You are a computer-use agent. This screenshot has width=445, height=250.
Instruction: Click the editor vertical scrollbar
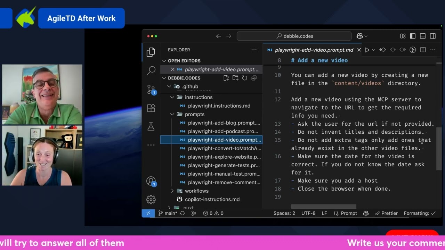(439, 149)
